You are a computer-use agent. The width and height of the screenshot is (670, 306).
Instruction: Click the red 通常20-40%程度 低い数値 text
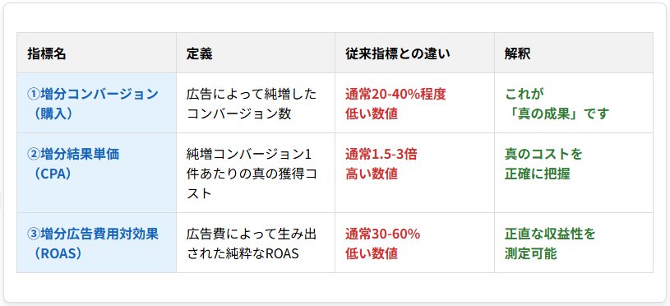(395, 104)
